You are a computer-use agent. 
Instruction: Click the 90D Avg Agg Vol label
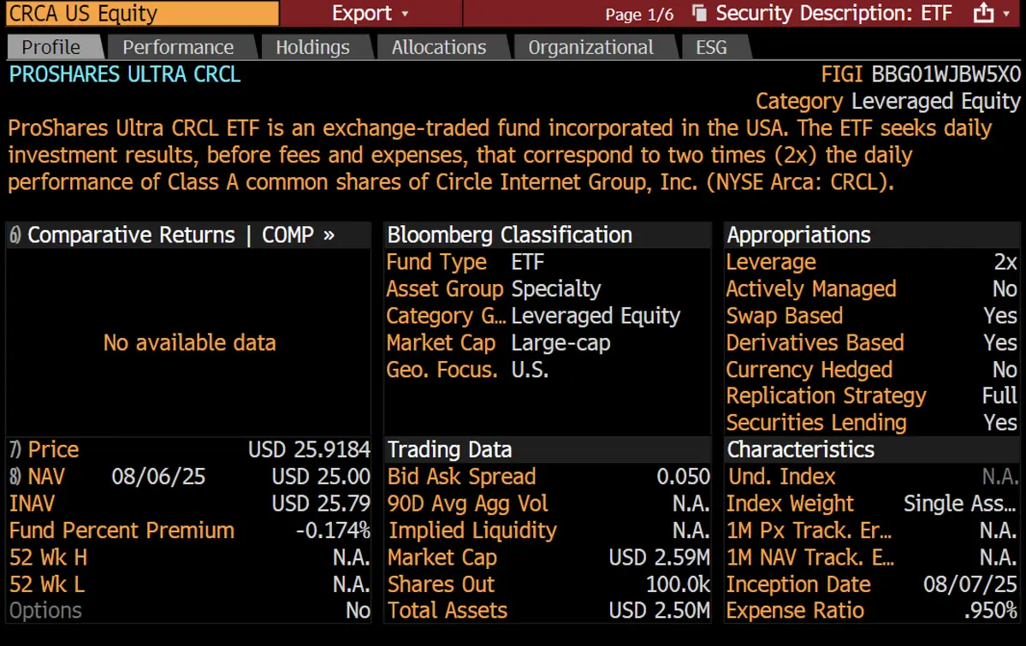468,503
